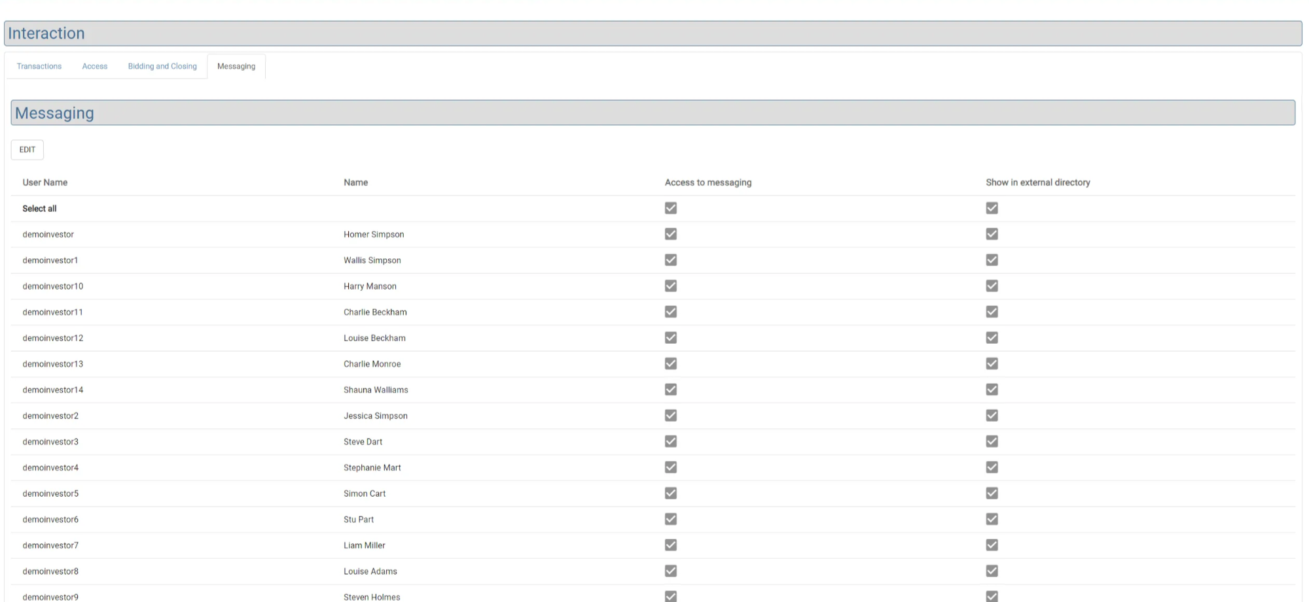Viewport: 1309px width, 602px height.
Task: Toggle messaging access for Louise Beckham
Action: [671, 338]
